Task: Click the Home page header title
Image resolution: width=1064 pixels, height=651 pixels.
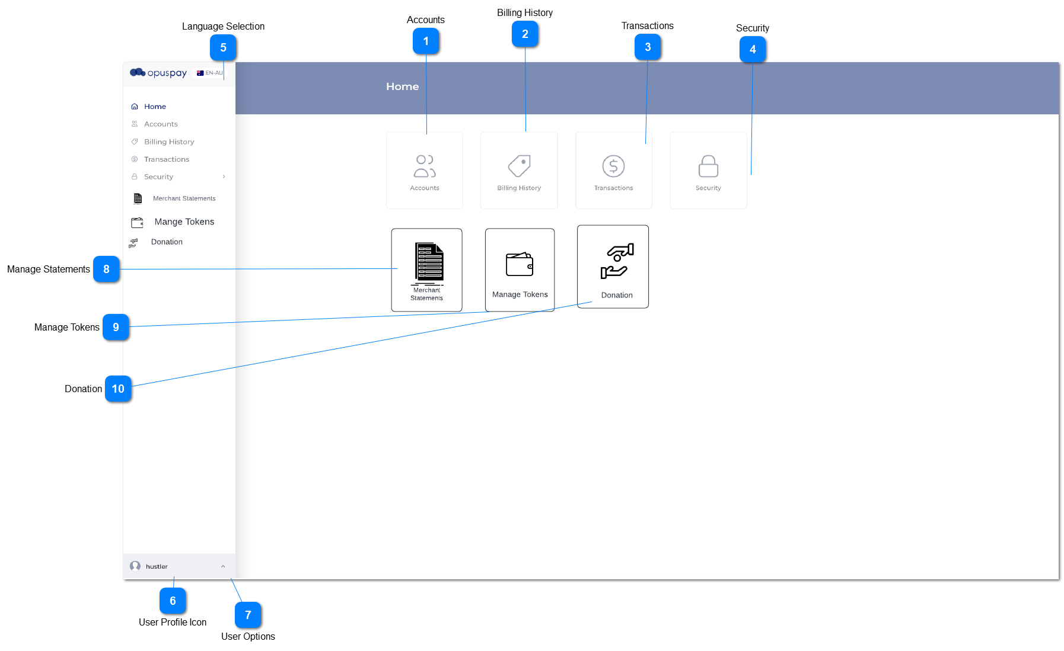Action: (402, 86)
